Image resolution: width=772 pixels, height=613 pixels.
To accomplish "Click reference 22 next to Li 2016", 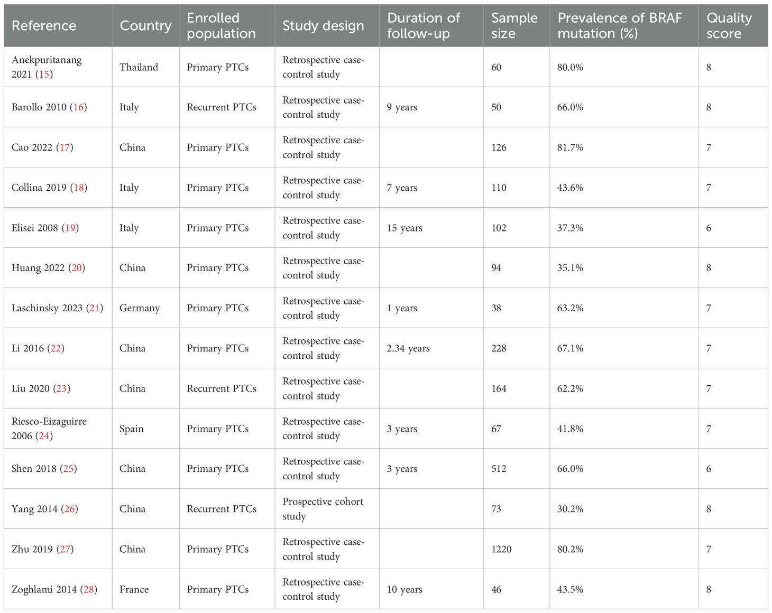I will (56, 348).
